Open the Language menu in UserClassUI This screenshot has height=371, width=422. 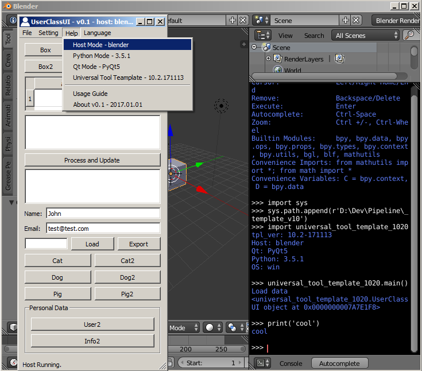pyautogui.click(x=97, y=33)
